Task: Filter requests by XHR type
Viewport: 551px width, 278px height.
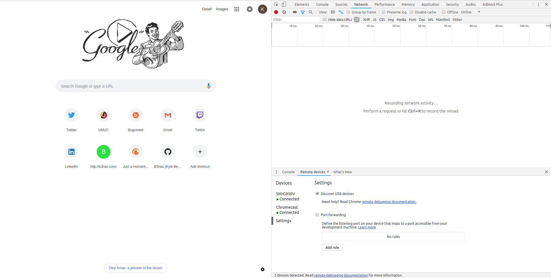Action: [366, 19]
